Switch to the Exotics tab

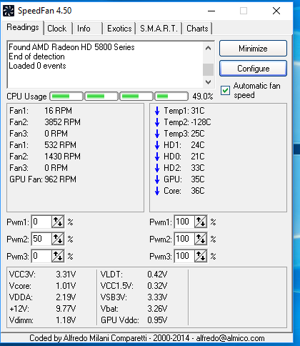119,29
